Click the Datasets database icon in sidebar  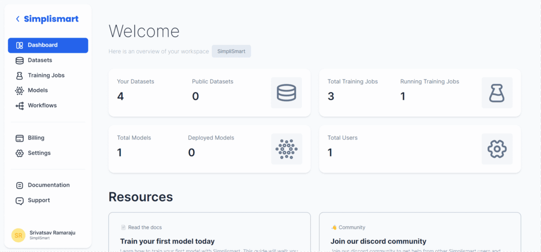19,60
